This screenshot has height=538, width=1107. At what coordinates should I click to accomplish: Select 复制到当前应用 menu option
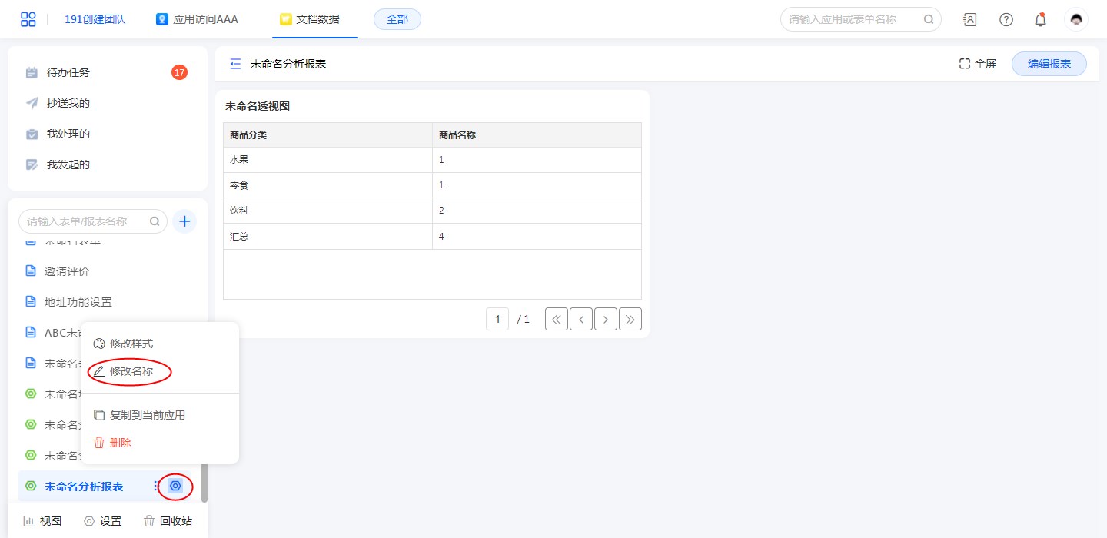(x=147, y=415)
